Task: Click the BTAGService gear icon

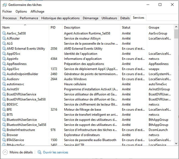Action: [x=4, y=140]
